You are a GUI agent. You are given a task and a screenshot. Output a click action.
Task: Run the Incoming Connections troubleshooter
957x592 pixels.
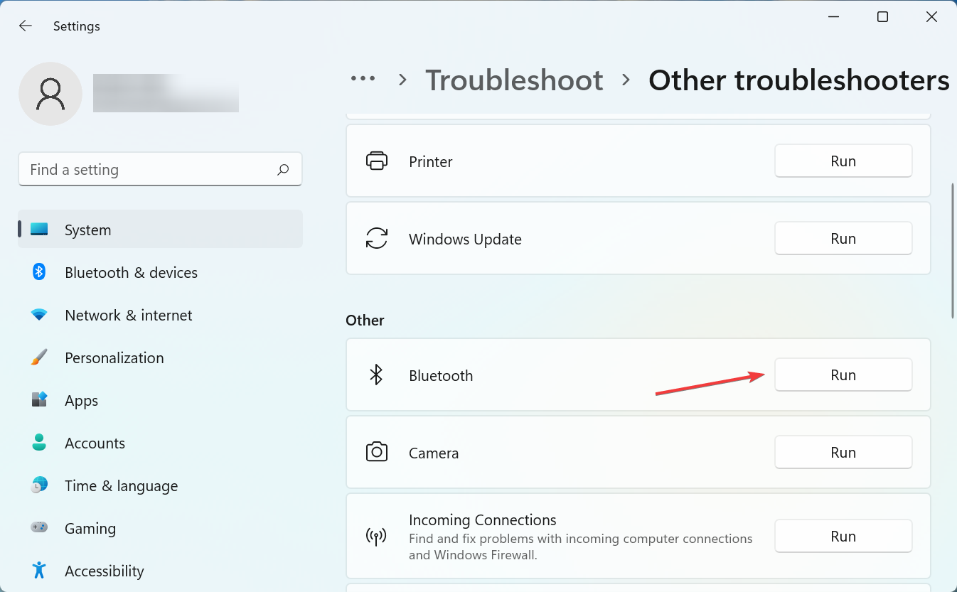(x=843, y=536)
